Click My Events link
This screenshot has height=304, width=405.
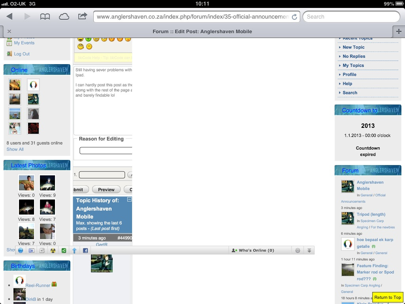click(24, 43)
